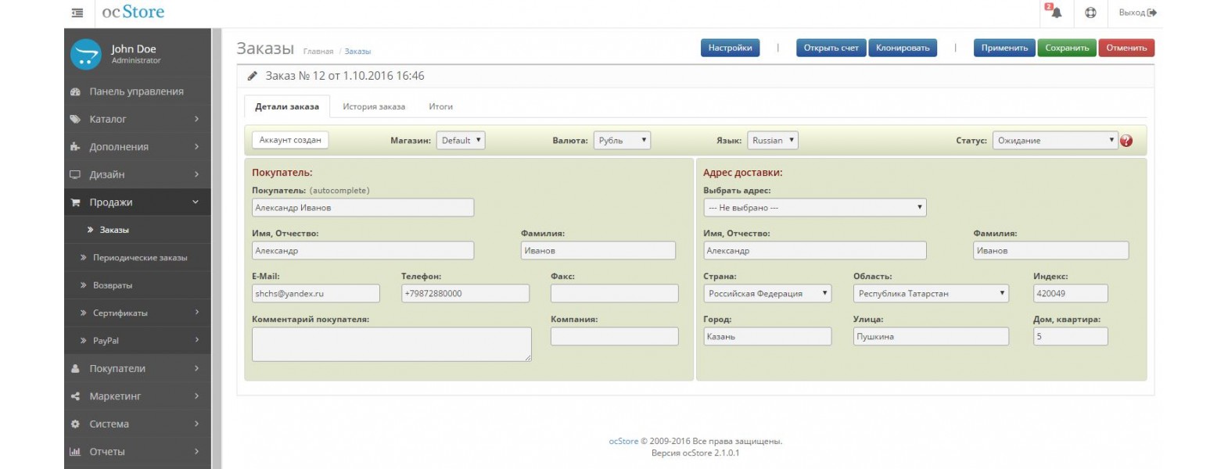
Task: Click the Аккаунт создан button
Action: click(290, 140)
